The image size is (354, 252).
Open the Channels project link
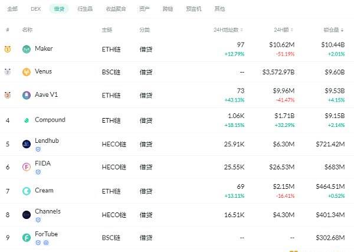(x=48, y=211)
